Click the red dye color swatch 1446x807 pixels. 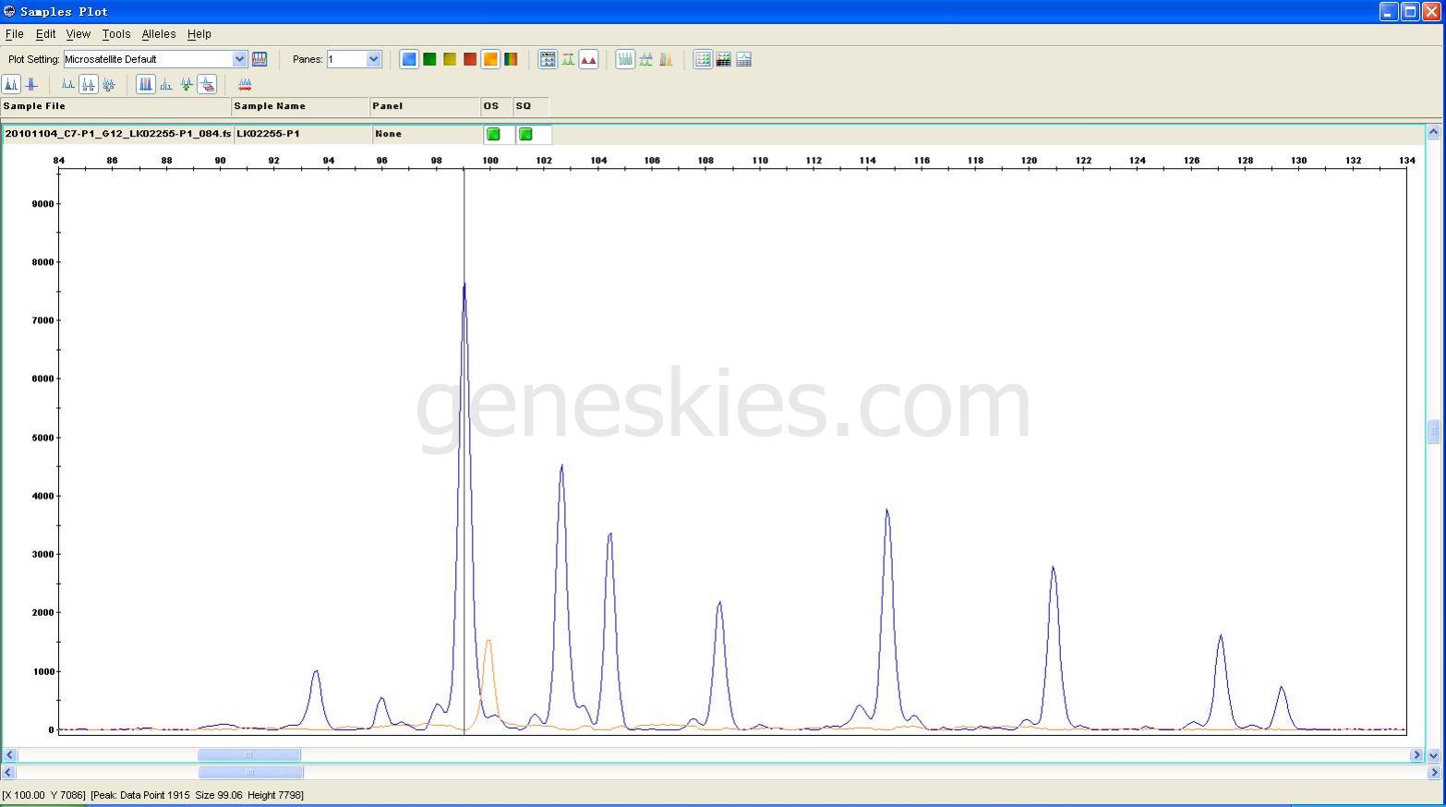click(x=470, y=59)
